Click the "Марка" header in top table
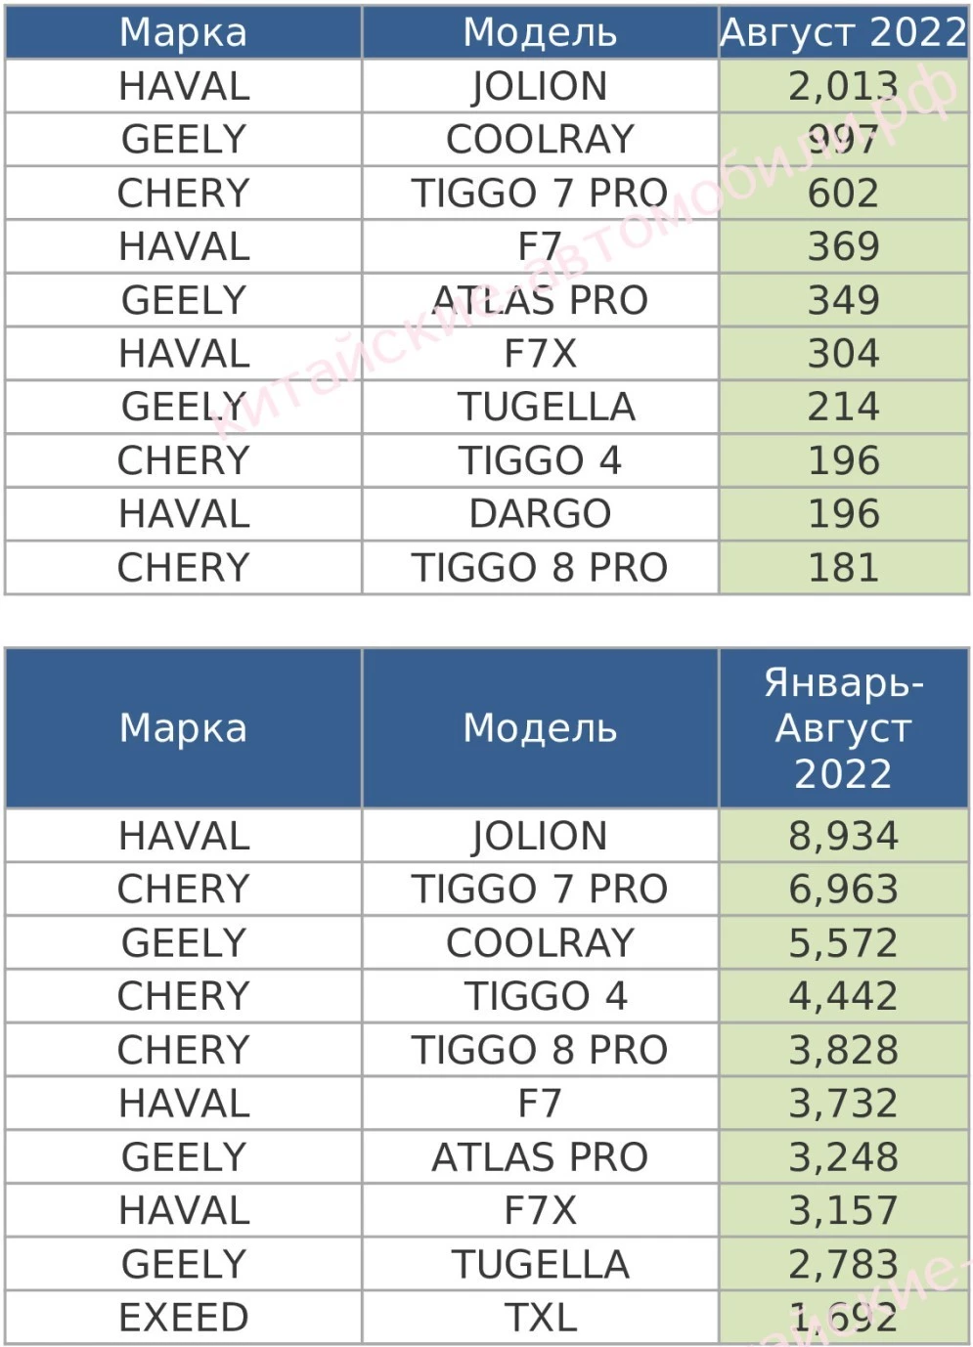Viewport: 973px width, 1347px height. pyautogui.click(x=183, y=32)
